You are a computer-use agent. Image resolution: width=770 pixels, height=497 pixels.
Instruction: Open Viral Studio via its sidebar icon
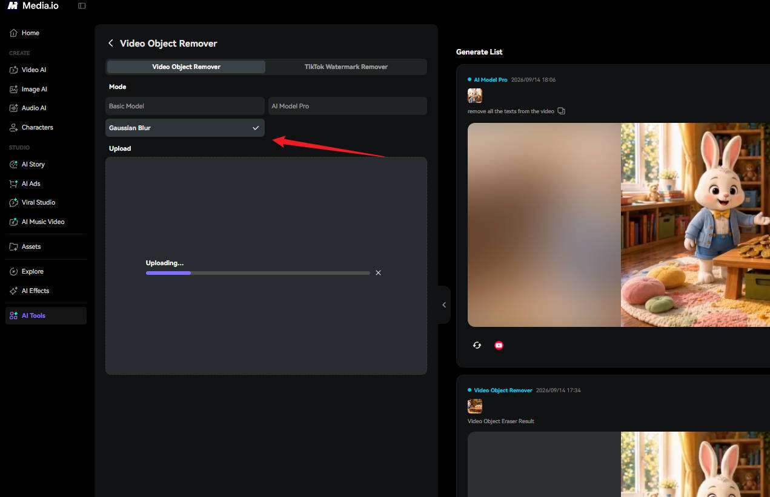pos(13,202)
